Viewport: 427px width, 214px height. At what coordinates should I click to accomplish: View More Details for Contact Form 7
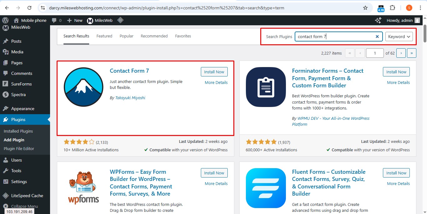[216, 82]
